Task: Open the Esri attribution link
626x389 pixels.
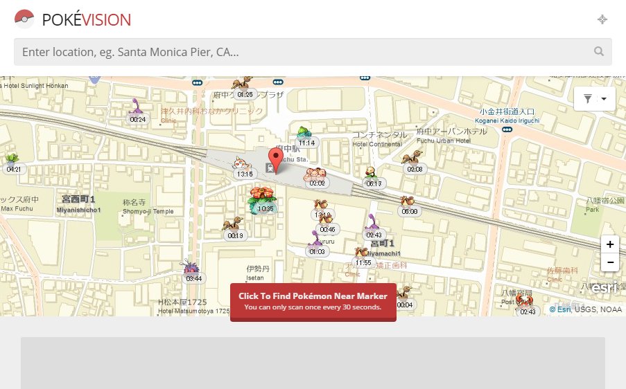Action: 561,309
